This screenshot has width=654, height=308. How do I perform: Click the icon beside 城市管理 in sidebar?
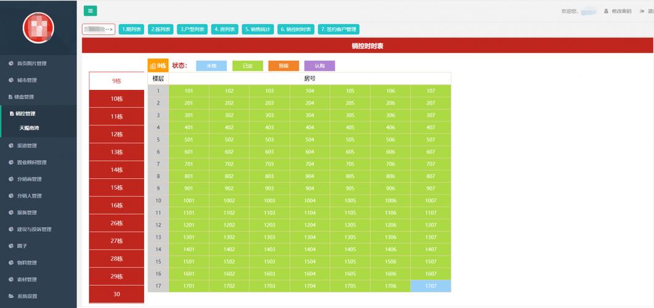11,80
